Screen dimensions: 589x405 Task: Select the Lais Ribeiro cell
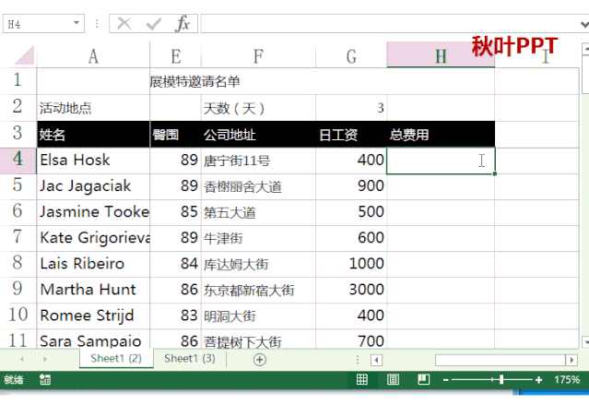coord(93,264)
